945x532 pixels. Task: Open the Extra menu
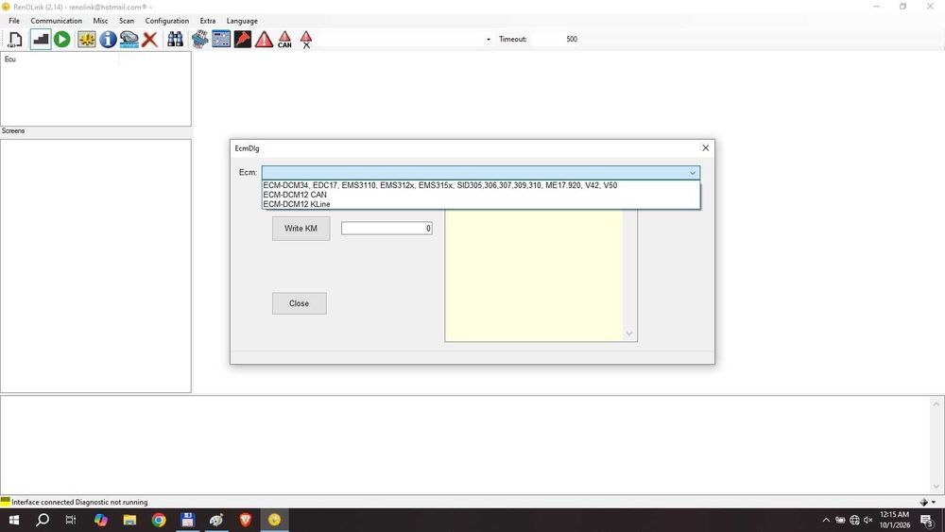208,21
